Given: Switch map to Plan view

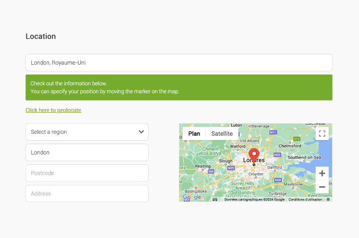Looking at the screenshot, I should click(x=194, y=133).
